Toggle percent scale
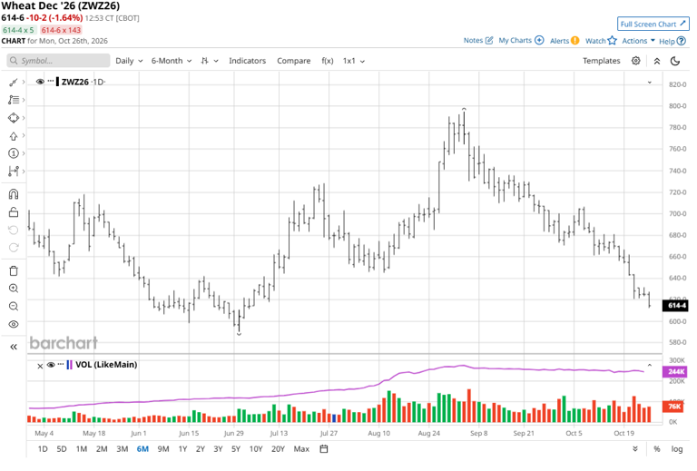This screenshot has width=697, height=471. (656, 449)
